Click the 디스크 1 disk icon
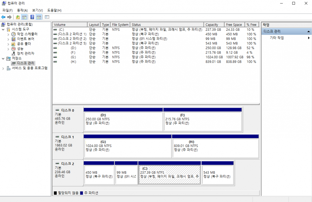Viewport: 312px width, 202px height. coord(57,137)
